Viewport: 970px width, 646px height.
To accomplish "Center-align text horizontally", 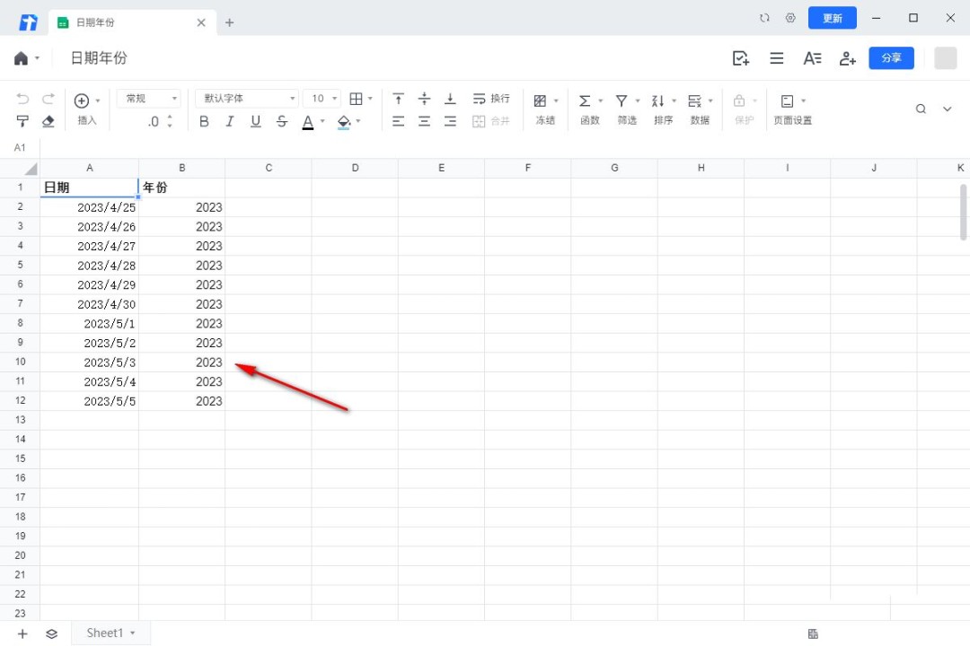I will pos(424,121).
